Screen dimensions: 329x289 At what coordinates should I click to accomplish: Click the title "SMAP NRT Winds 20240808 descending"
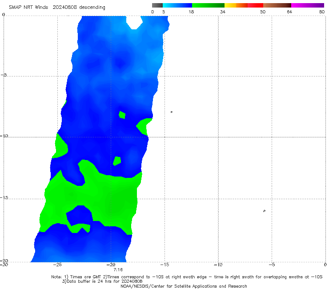point(57,8)
